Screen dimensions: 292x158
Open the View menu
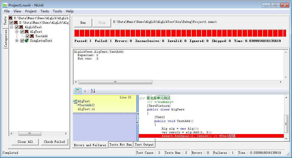(x=17, y=11)
